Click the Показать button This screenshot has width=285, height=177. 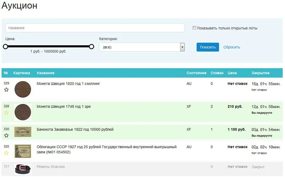point(207,47)
